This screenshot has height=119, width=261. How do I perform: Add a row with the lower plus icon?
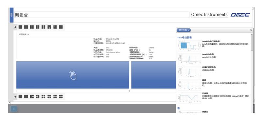15,97
